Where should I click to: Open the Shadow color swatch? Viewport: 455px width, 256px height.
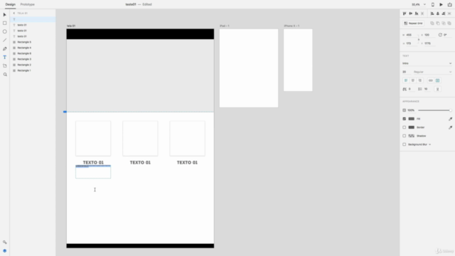[x=411, y=136]
